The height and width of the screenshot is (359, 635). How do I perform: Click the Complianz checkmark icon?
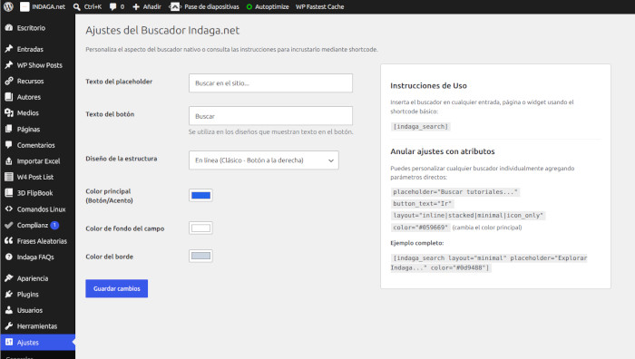(9, 225)
